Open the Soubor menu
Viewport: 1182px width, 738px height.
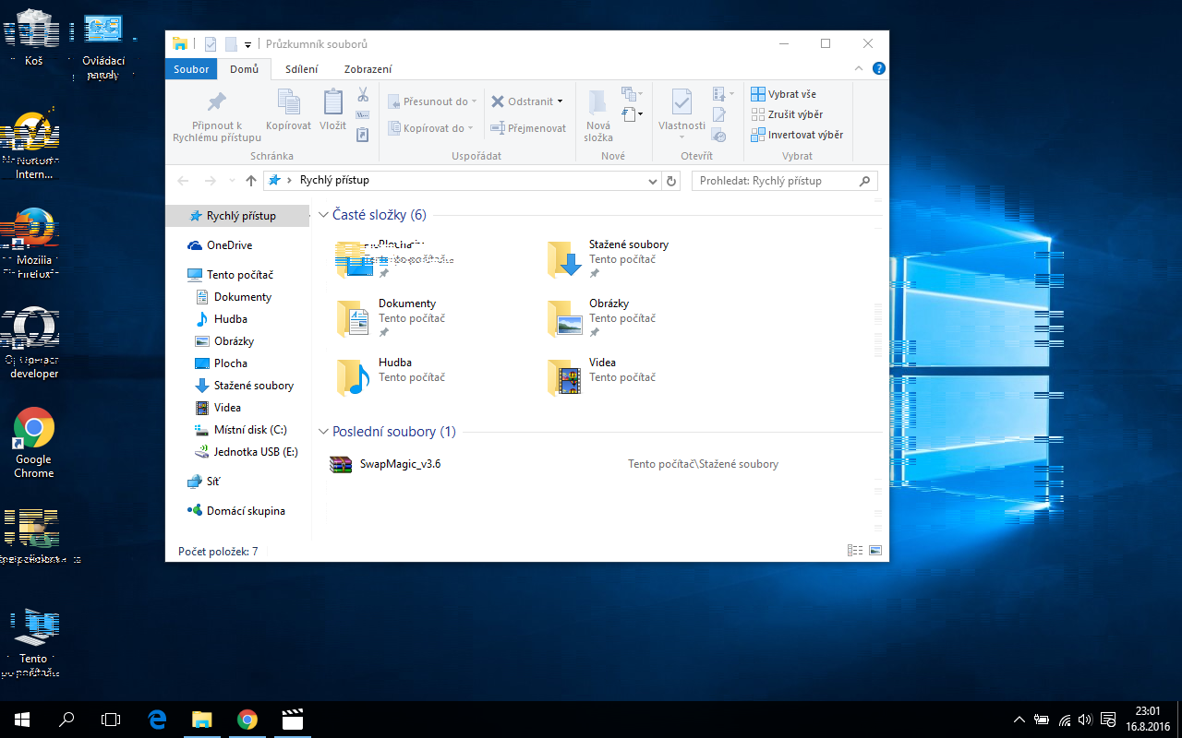pyautogui.click(x=191, y=69)
